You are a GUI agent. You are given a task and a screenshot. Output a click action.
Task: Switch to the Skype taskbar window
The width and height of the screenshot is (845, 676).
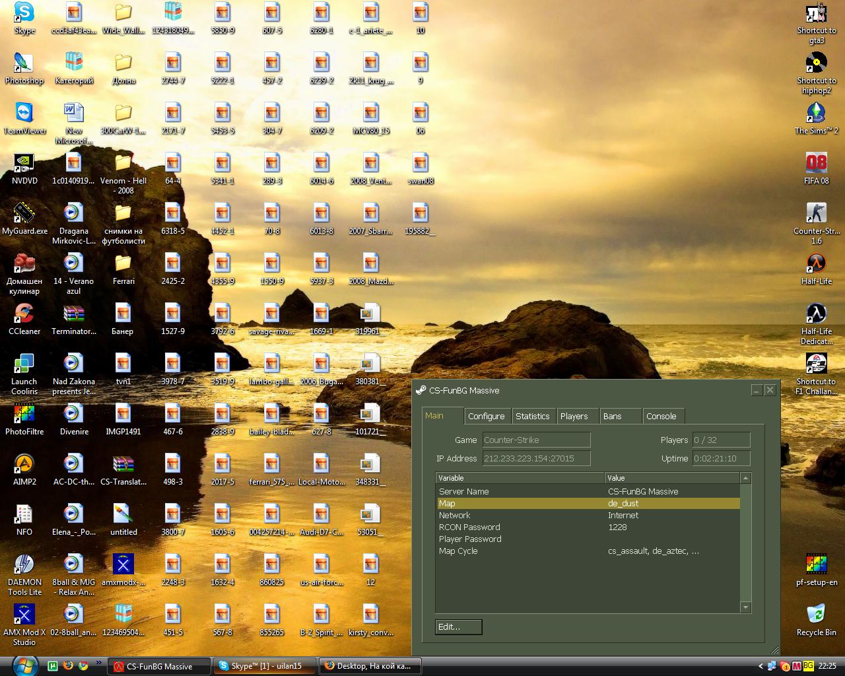264,666
